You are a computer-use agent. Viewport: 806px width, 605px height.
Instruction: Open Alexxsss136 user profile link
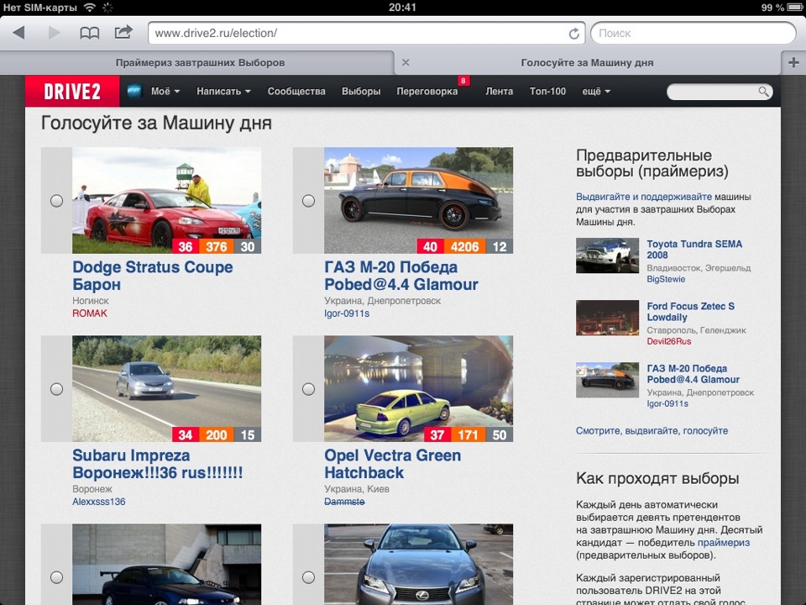99,502
